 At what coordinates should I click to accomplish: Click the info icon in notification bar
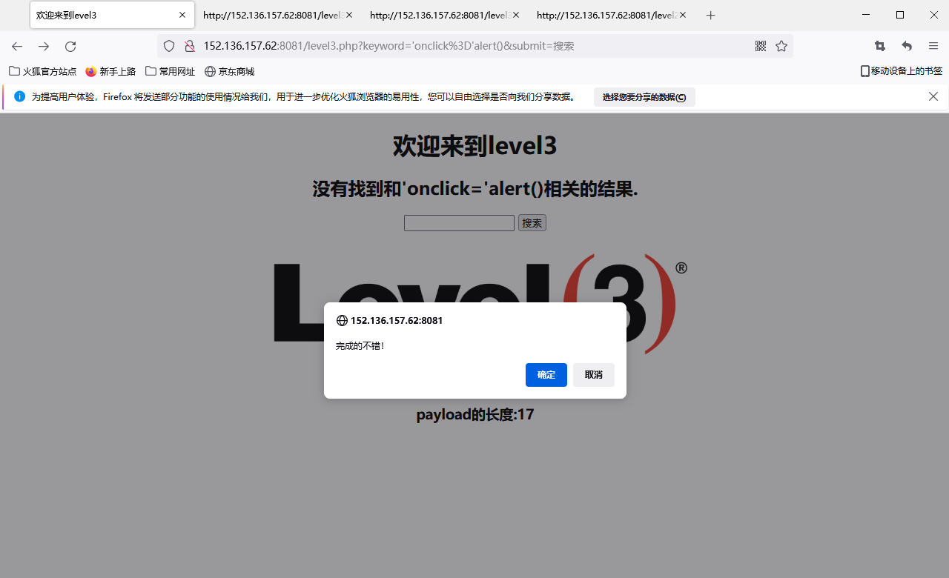pos(19,96)
